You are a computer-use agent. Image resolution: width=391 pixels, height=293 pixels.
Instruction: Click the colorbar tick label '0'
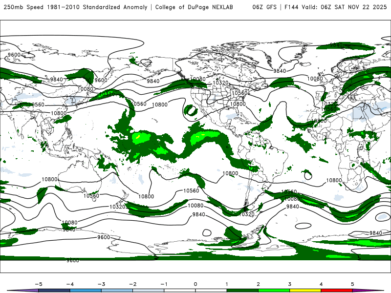click(x=195, y=284)
